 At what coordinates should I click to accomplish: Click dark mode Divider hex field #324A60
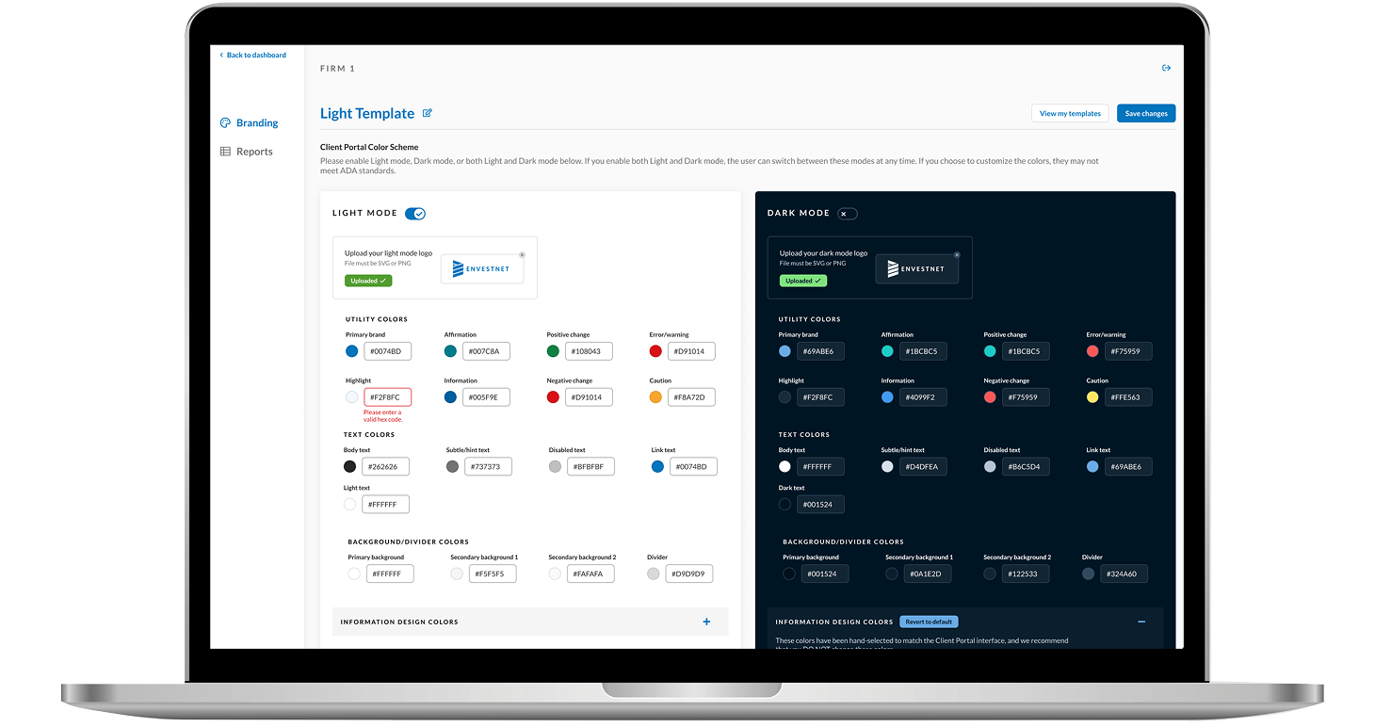pyautogui.click(x=1124, y=574)
